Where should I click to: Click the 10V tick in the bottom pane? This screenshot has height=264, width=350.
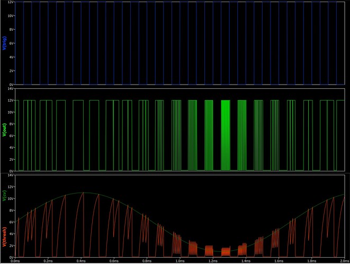(x=10, y=199)
